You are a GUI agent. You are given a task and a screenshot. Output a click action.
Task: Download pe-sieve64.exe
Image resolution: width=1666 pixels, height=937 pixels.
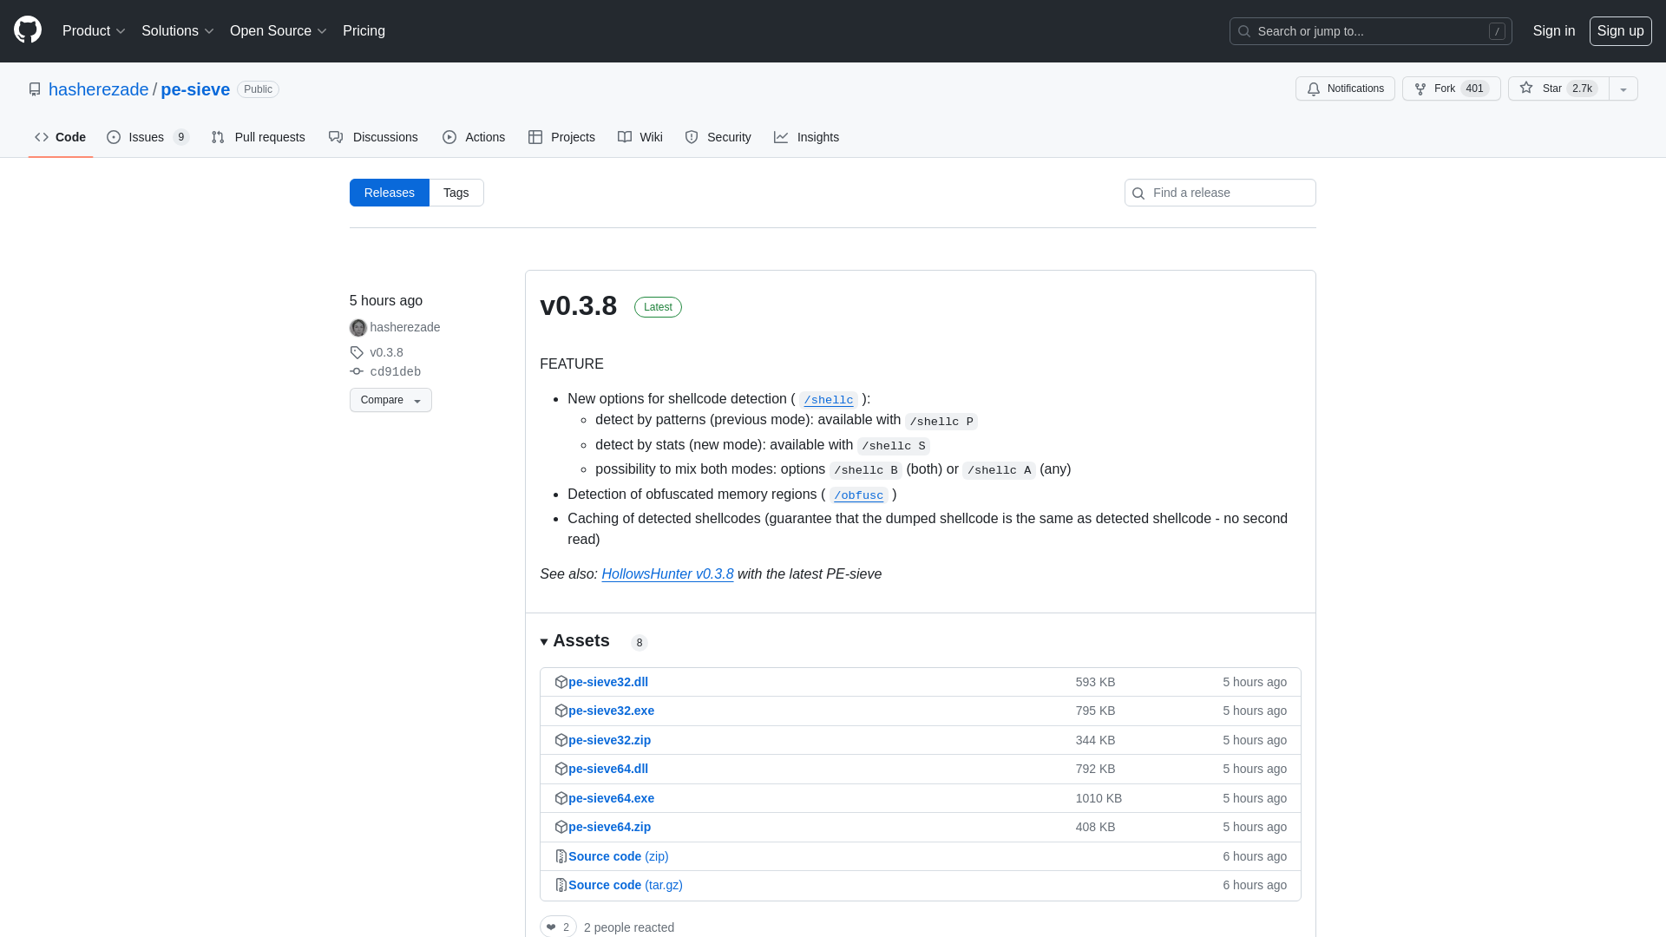coord(611,798)
